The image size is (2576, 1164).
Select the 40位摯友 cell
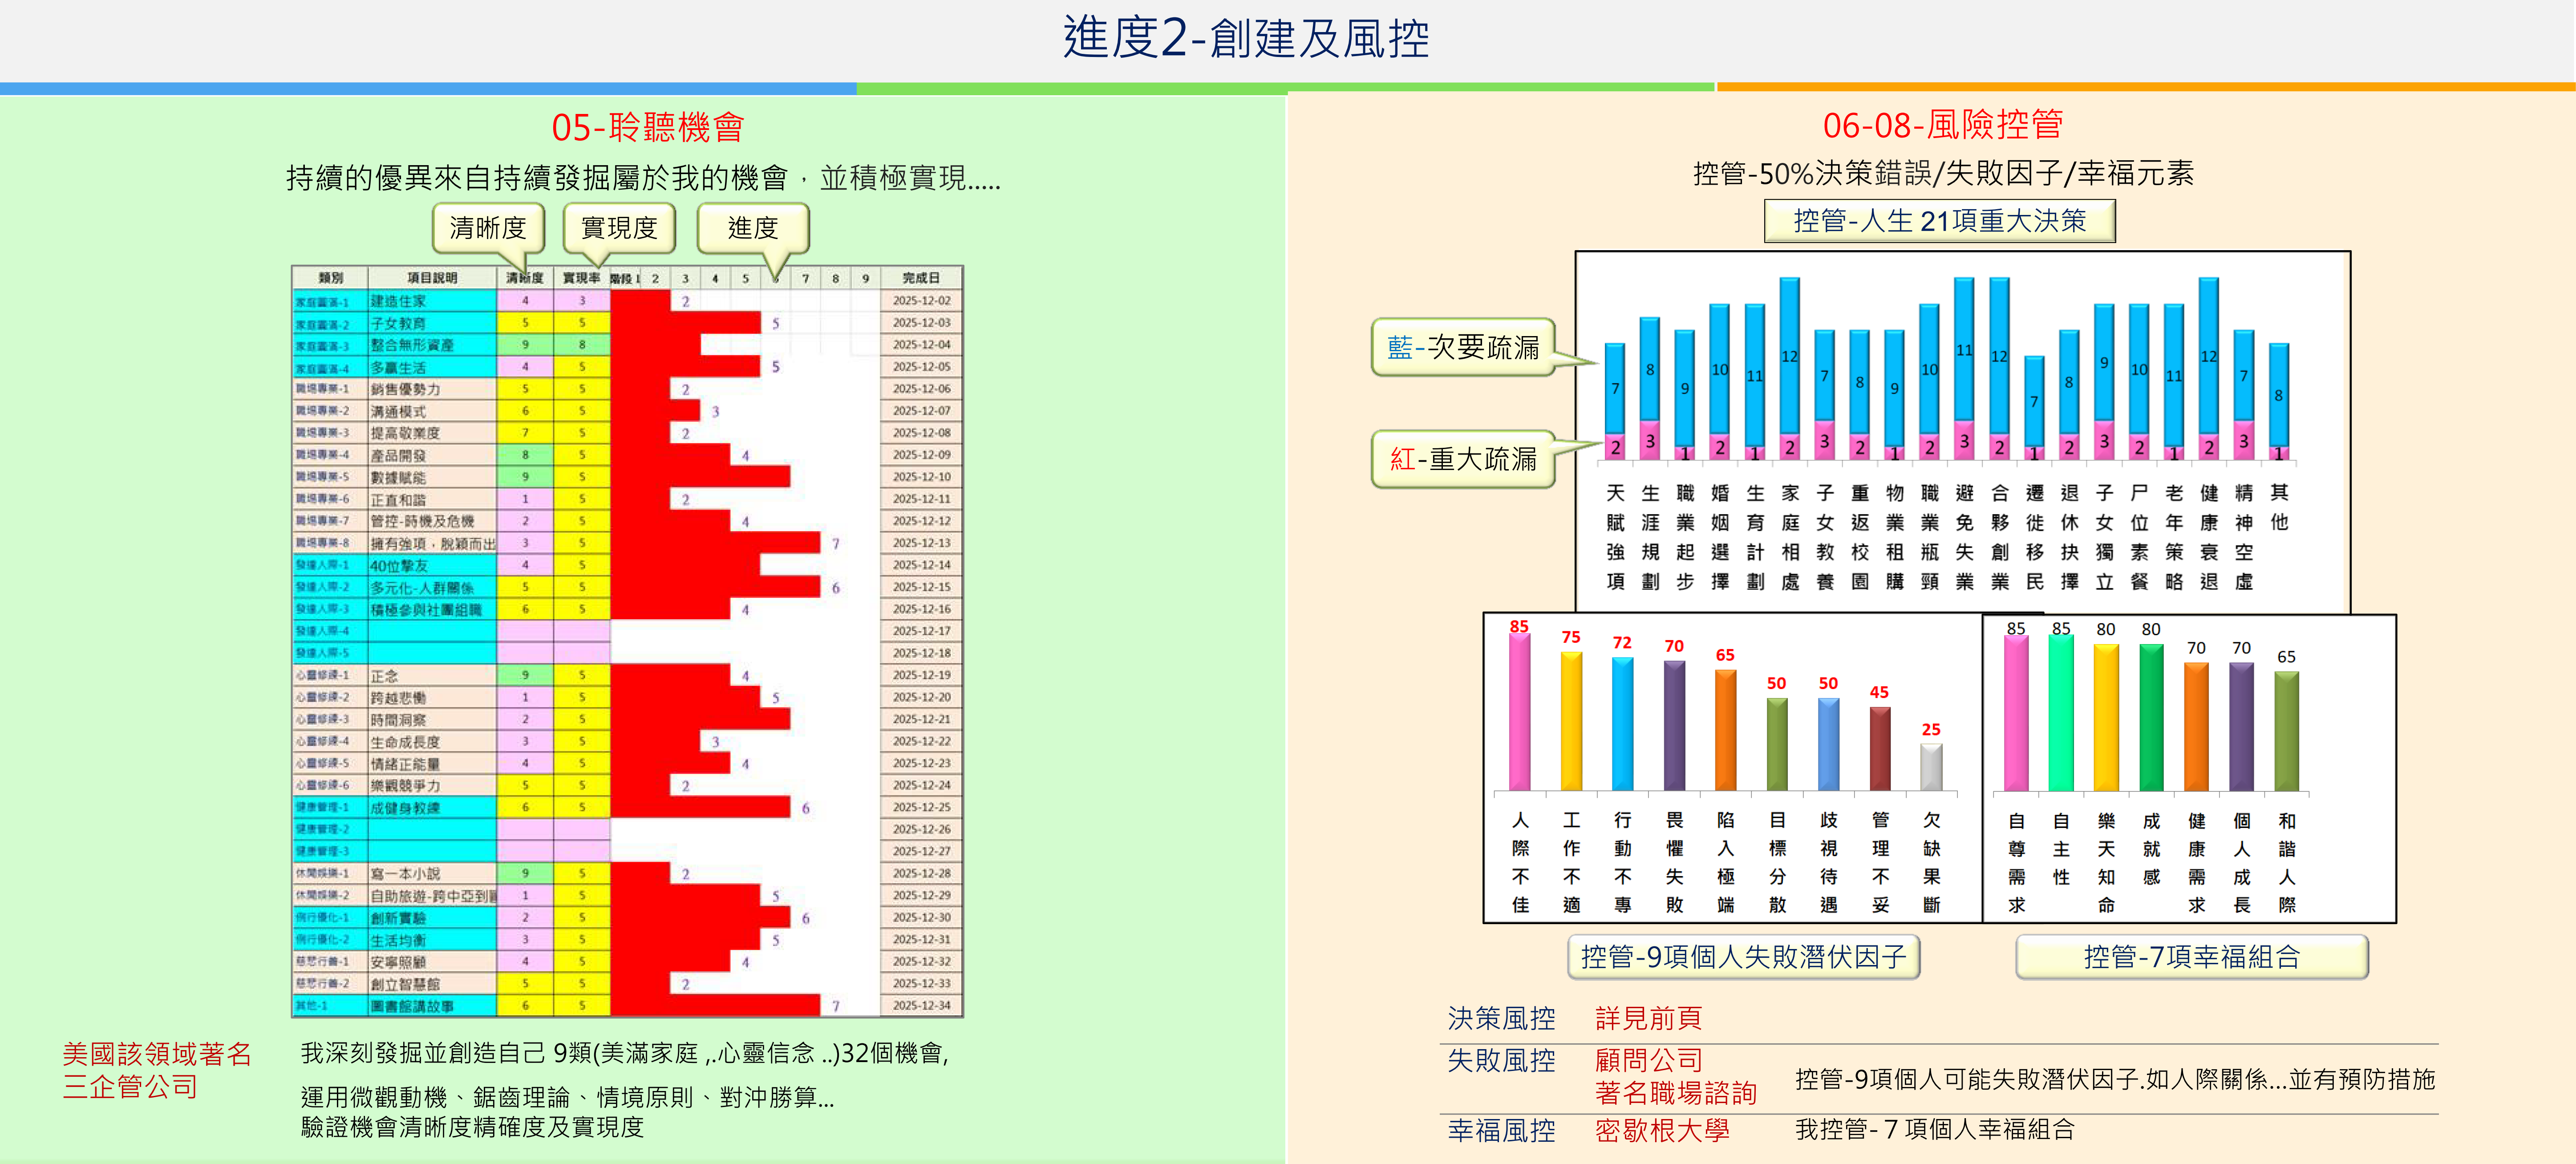(432, 565)
